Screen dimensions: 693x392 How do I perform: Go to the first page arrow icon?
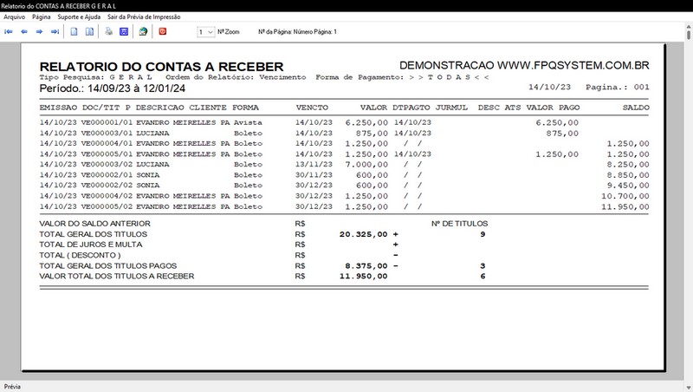click(10, 32)
